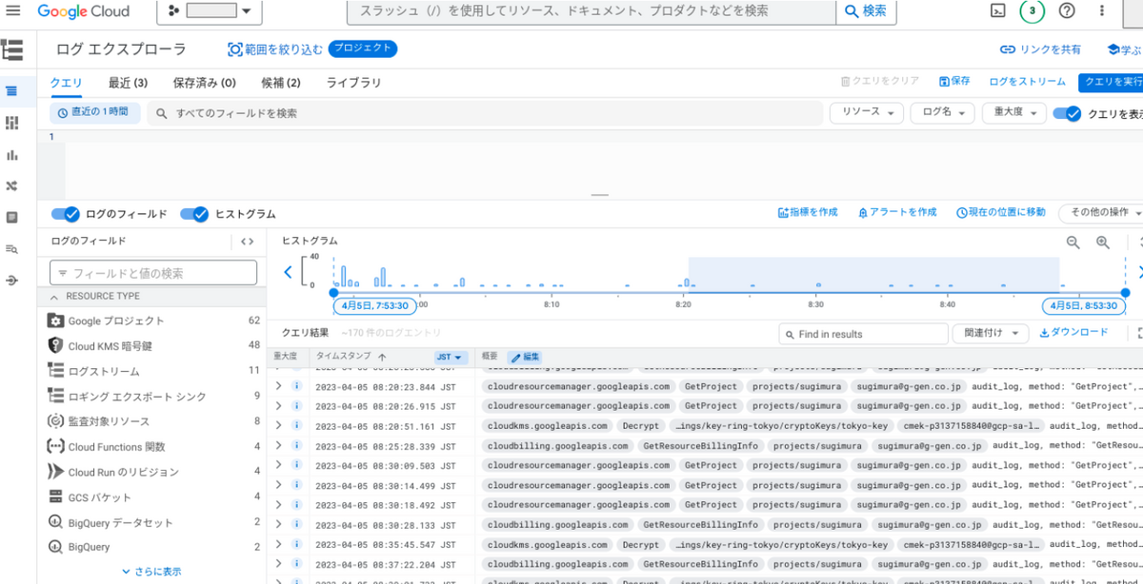Click the 編集 summary edit chip
Viewport: 1143px width, 584px height.
click(525, 357)
